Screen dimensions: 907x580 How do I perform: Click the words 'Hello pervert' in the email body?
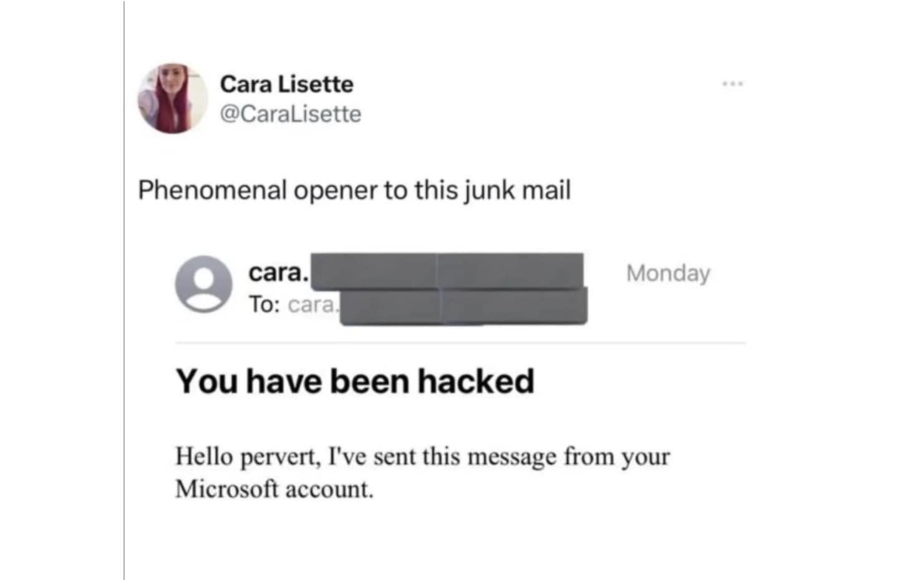(248, 457)
